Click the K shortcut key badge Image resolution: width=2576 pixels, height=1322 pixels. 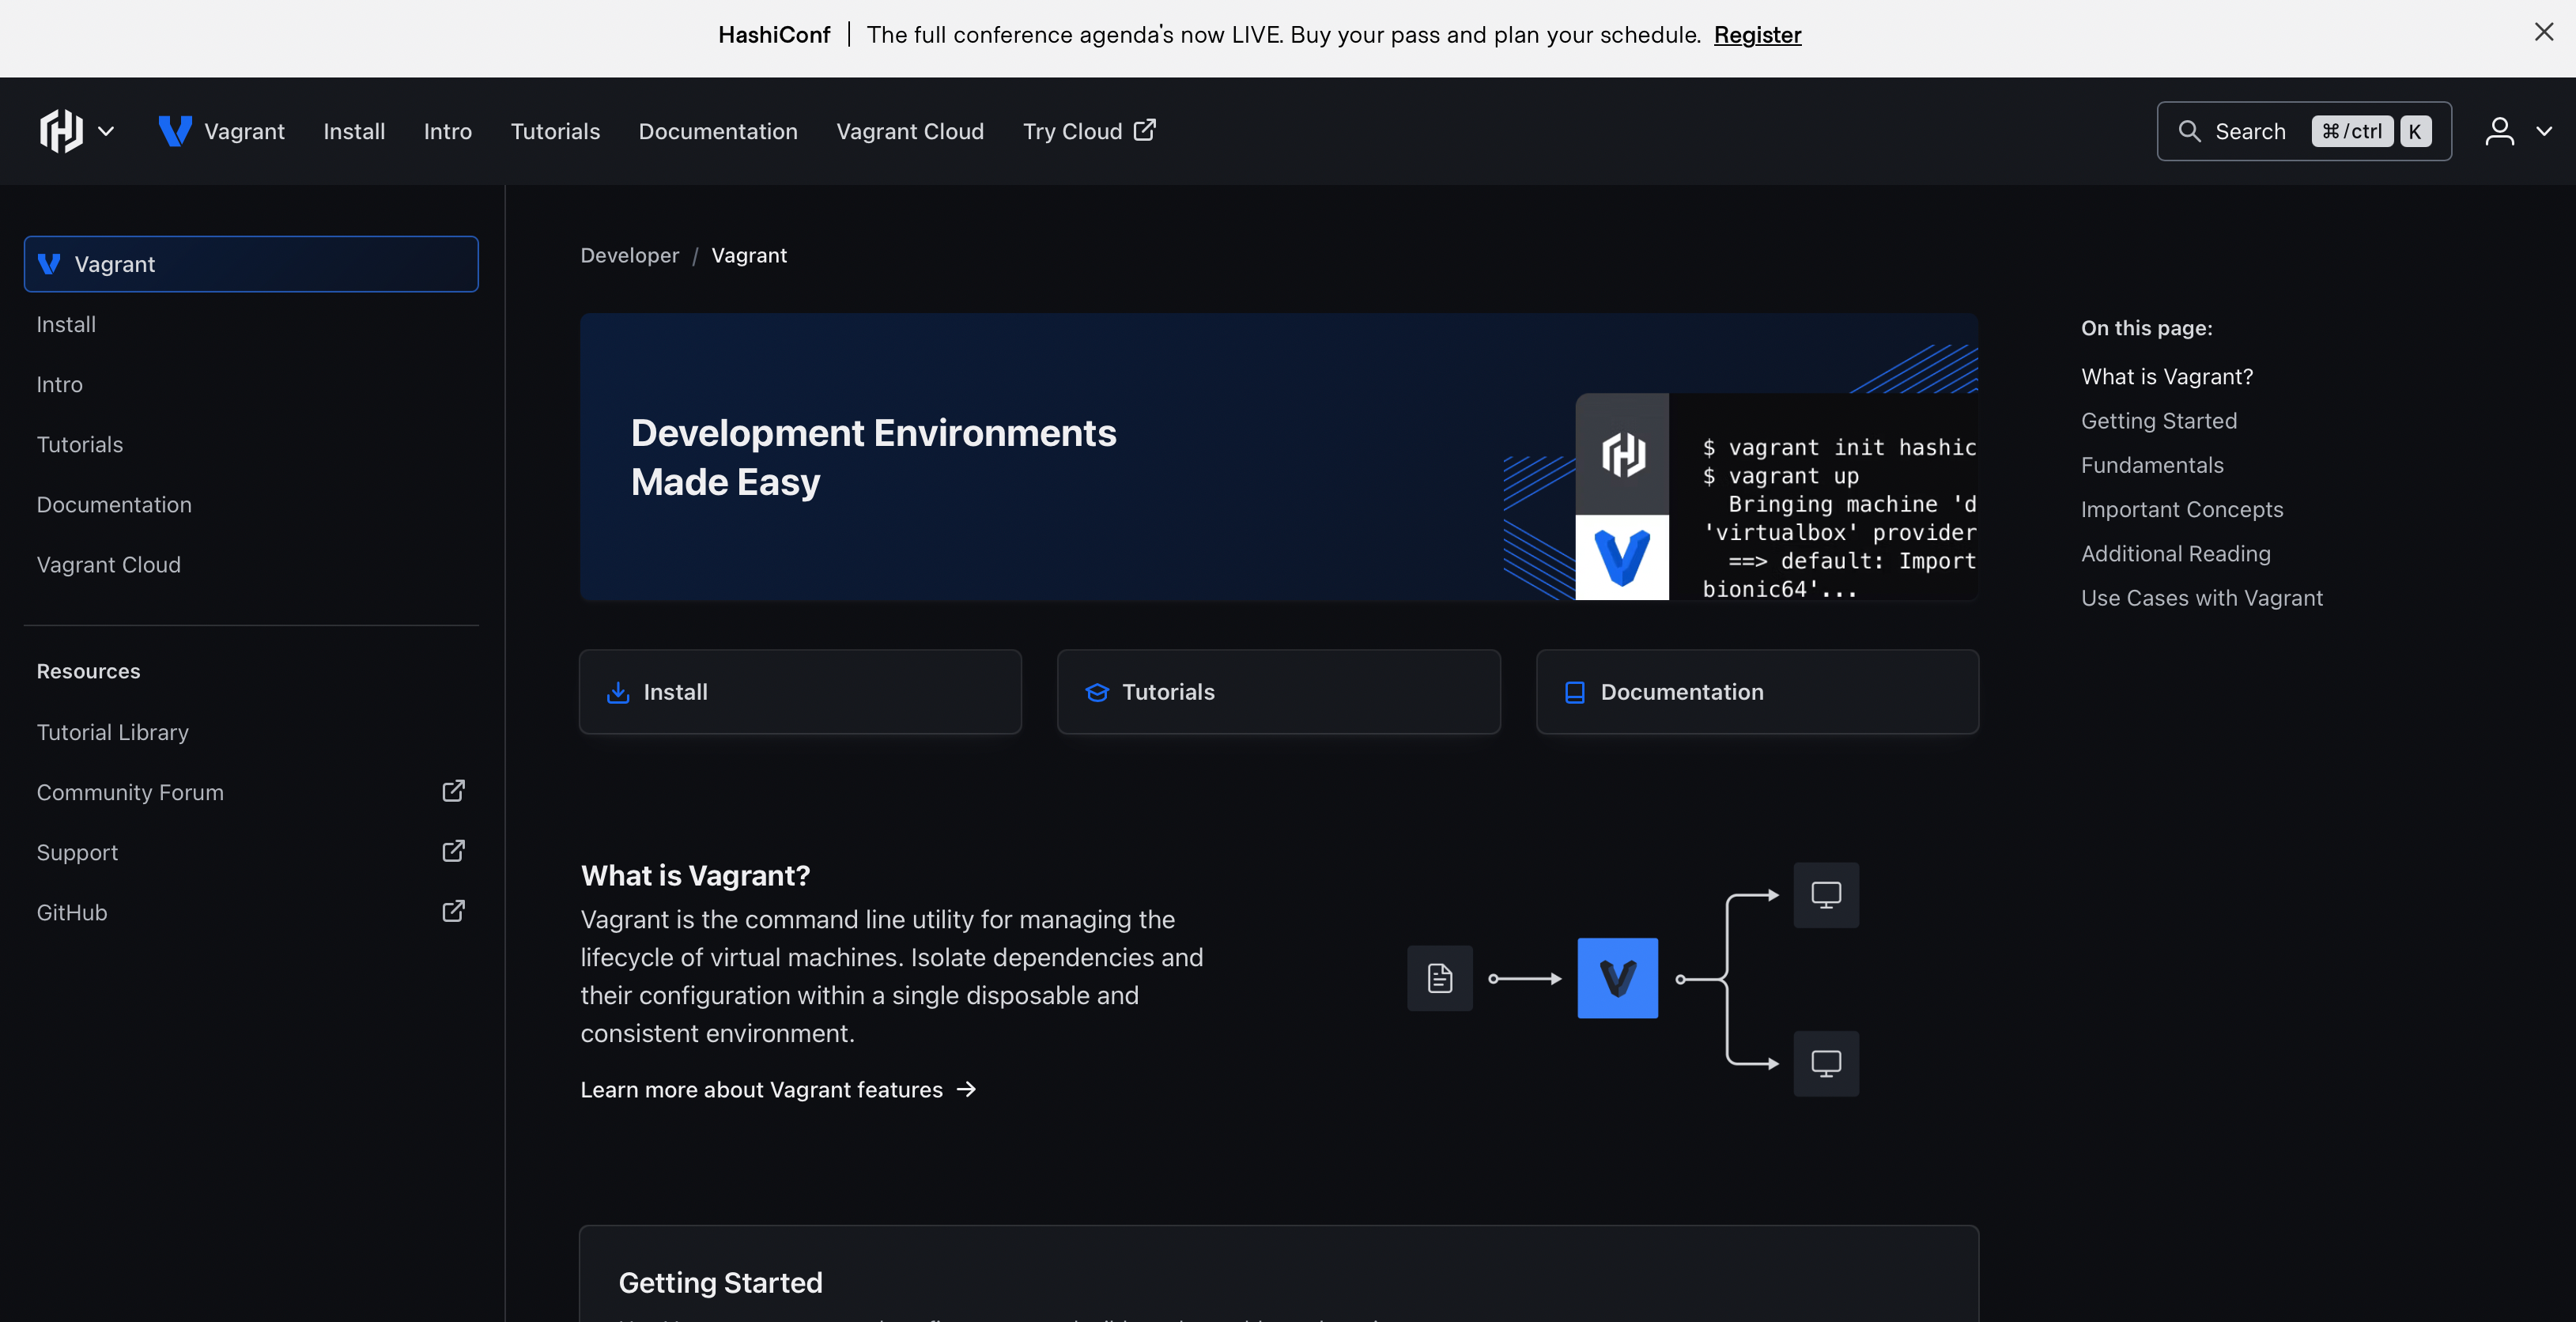(2415, 131)
